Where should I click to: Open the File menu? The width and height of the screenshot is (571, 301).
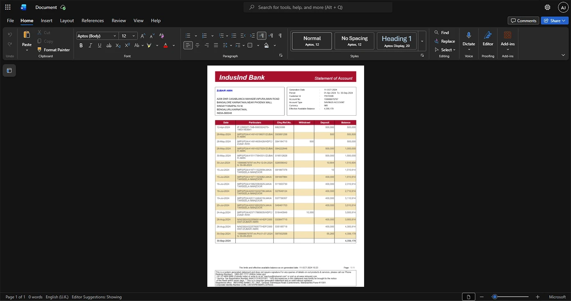coord(10,20)
